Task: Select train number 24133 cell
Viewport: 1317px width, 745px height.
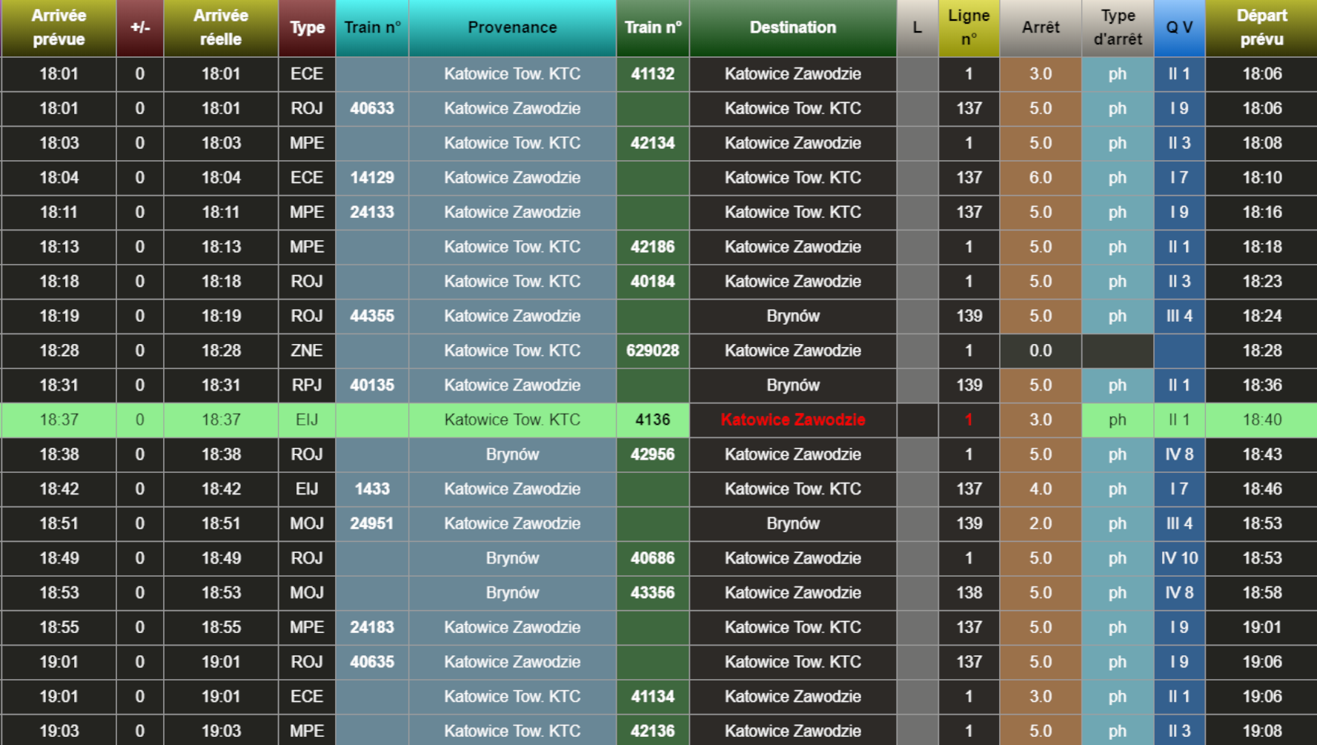Action: (x=372, y=212)
